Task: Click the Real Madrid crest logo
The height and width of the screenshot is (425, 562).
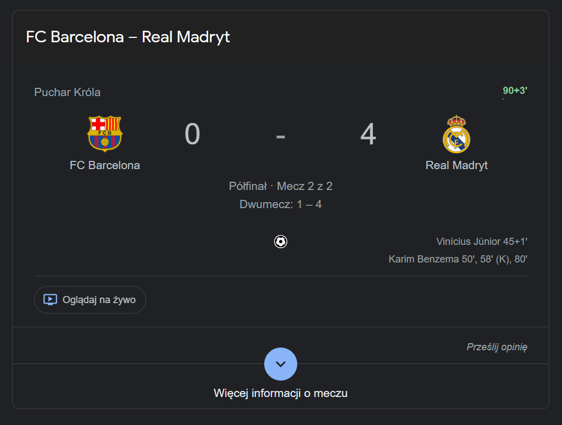Action: [x=457, y=134]
